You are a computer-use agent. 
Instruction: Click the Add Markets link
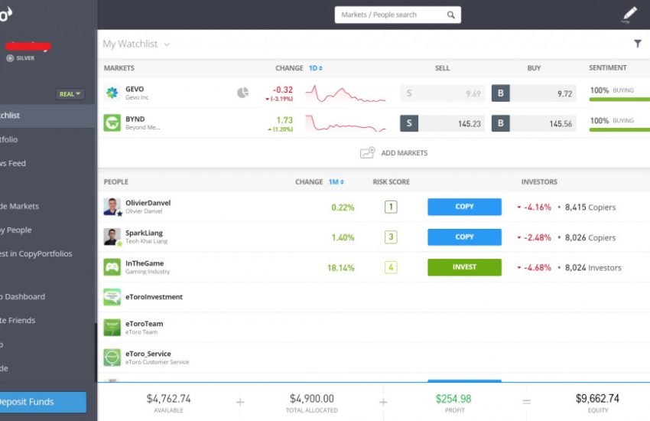coord(405,153)
